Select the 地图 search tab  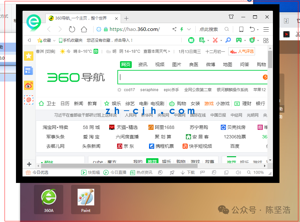tap(228, 64)
